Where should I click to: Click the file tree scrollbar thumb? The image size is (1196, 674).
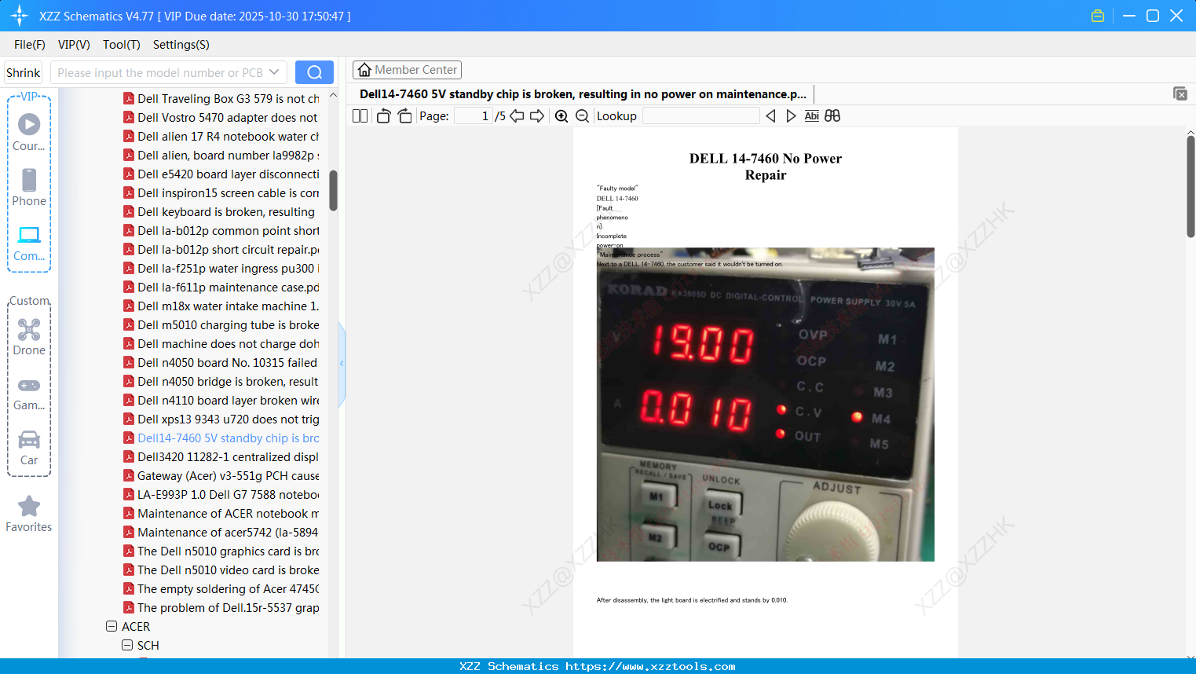coord(333,191)
